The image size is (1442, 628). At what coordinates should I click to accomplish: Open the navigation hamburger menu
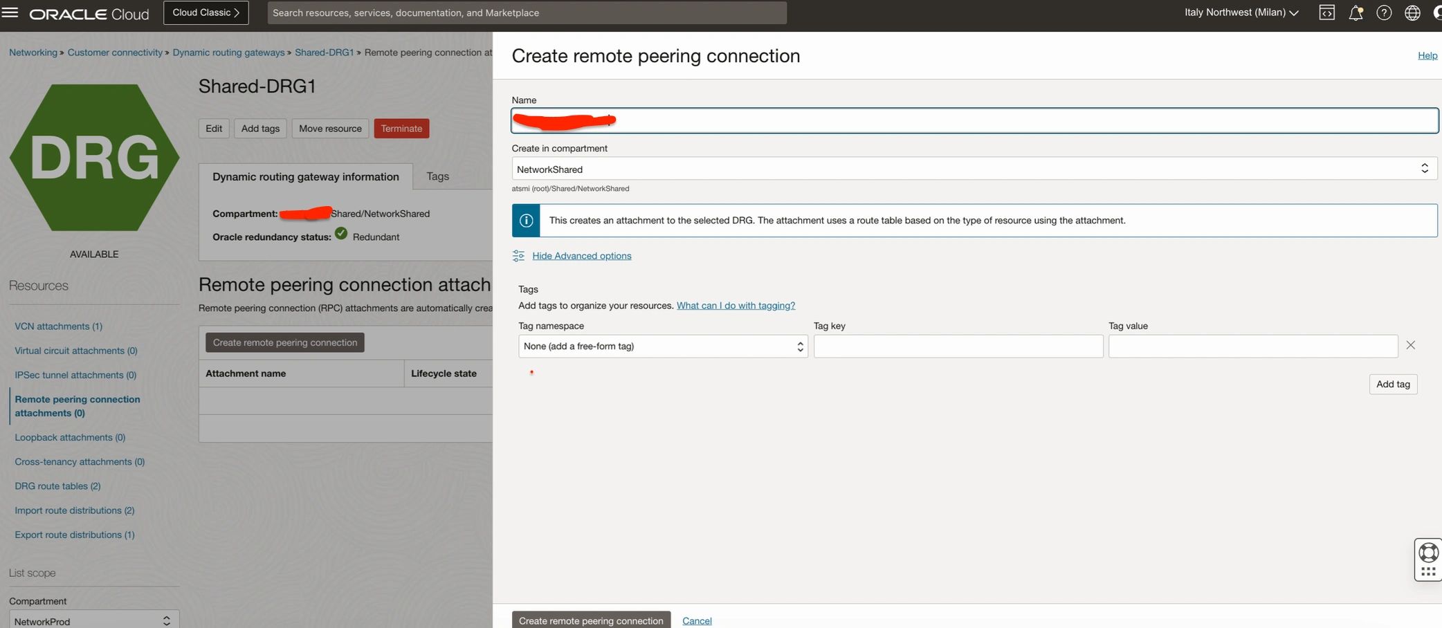tap(11, 12)
